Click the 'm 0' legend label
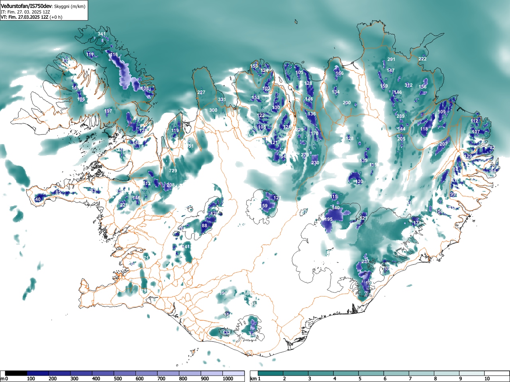Screen dimensions: 510x382 4,379
